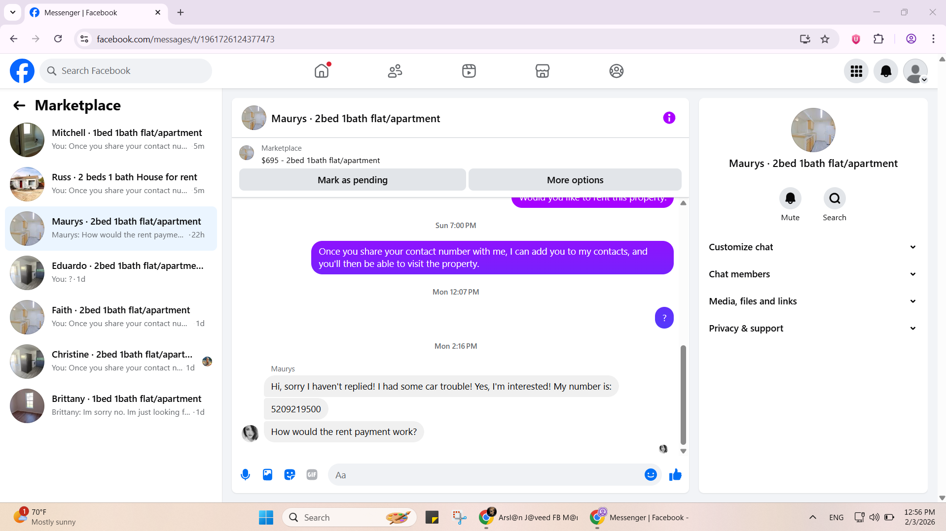
Task: Click the chat scroll up arrow
Action: (x=683, y=203)
